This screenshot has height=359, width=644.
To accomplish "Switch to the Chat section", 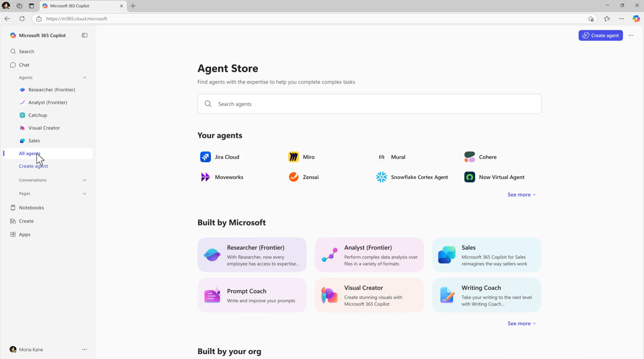I will coord(24,65).
